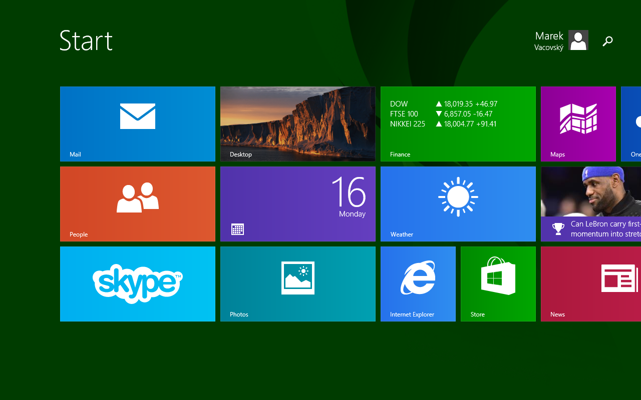Viewport: 641px width, 400px height.
Task: Click the Maps tile label
Action: click(x=557, y=154)
